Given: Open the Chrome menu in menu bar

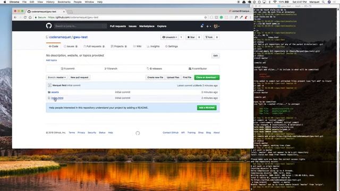Looking at the screenshot, I should coord(14,2).
